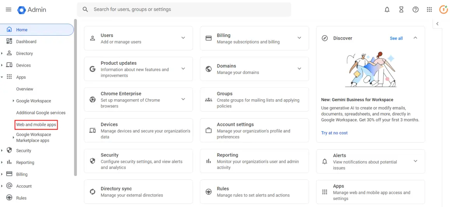Click the Chrome Enterprise Chrome icon
The image size is (450, 207).
click(92, 100)
